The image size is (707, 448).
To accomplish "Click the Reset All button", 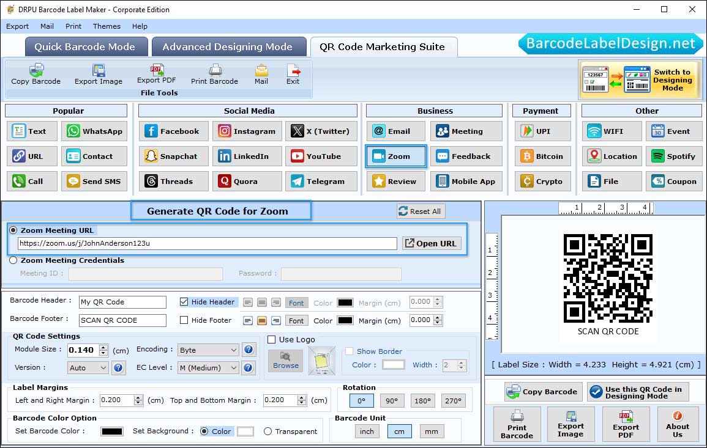I will (421, 211).
